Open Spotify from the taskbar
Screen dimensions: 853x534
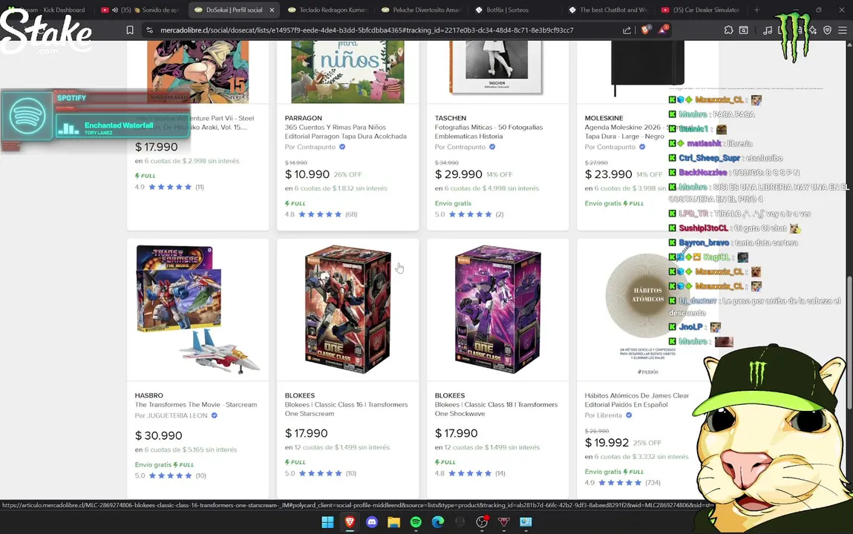click(x=416, y=522)
